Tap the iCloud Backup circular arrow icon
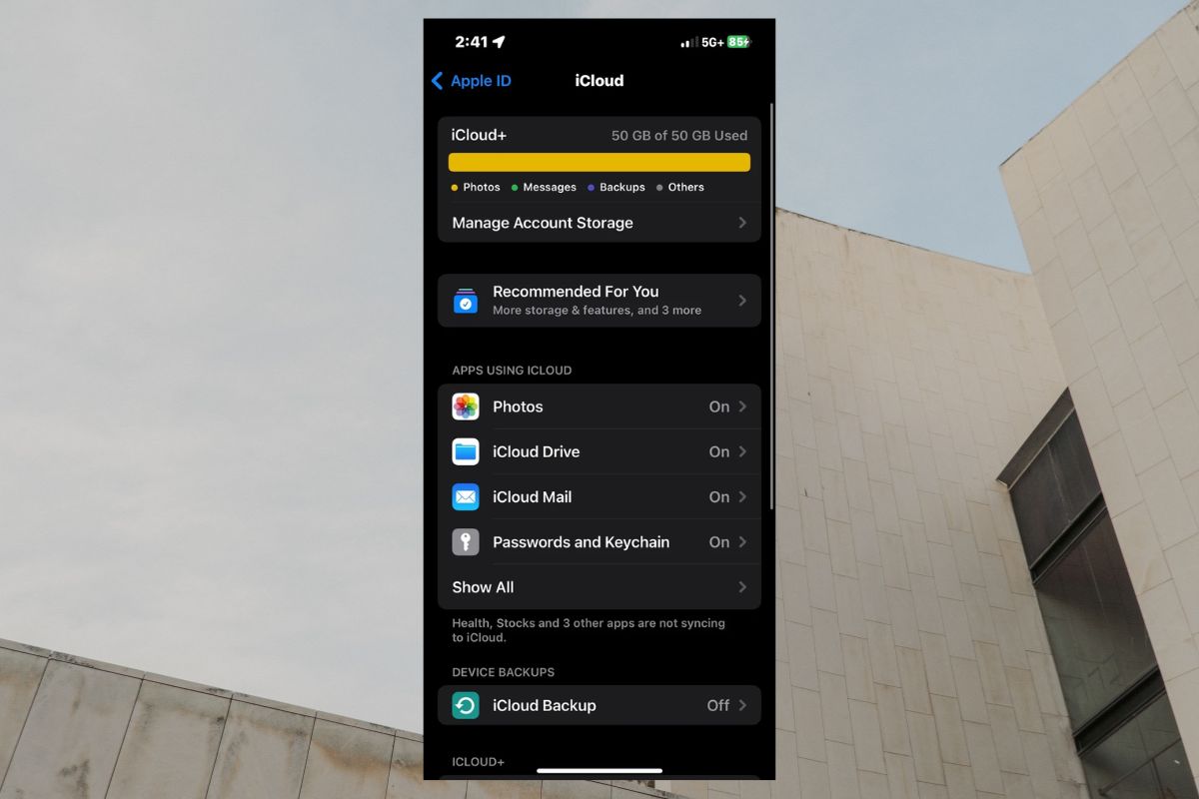The width and height of the screenshot is (1199, 799). pyautogui.click(x=466, y=705)
